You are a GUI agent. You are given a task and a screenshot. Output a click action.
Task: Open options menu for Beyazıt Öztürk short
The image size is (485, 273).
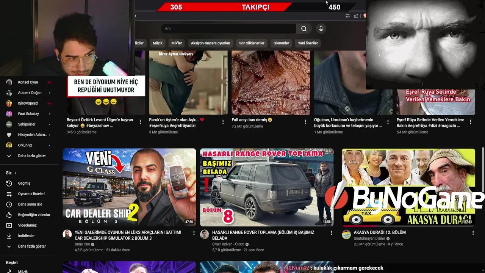click(x=141, y=122)
